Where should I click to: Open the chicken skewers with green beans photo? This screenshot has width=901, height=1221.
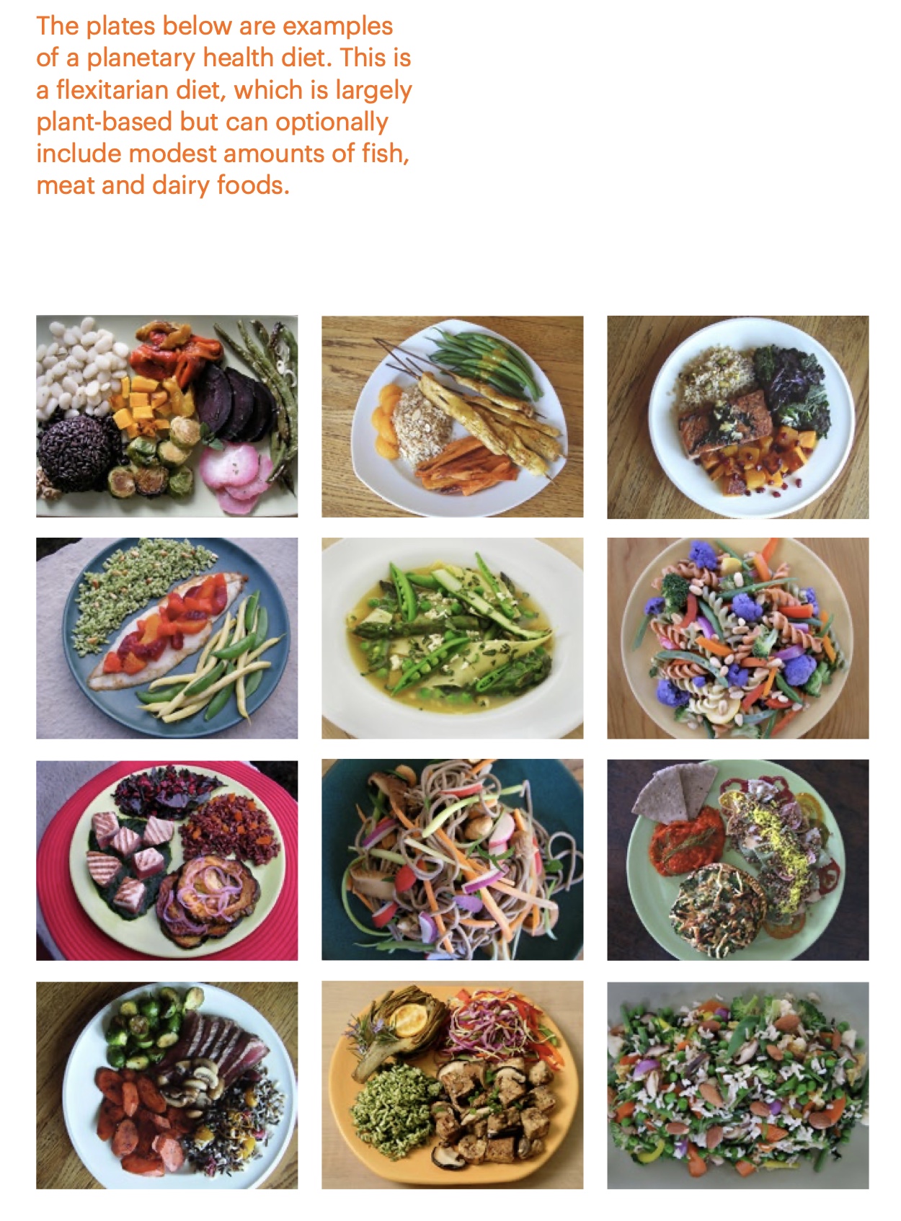452,416
